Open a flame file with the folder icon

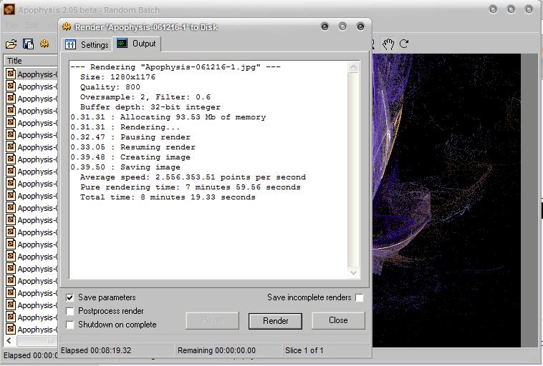(x=11, y=44)
